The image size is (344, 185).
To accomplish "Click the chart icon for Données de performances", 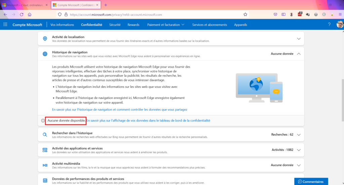I will tap(45, 181).
